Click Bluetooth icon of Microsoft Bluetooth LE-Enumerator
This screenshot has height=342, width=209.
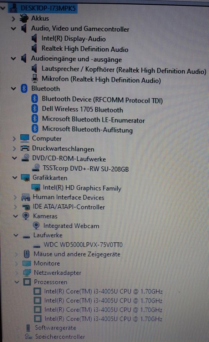click(x=35, y=119)
